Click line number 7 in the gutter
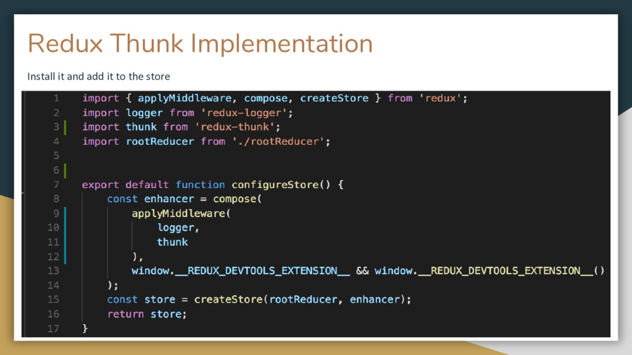 56,185
